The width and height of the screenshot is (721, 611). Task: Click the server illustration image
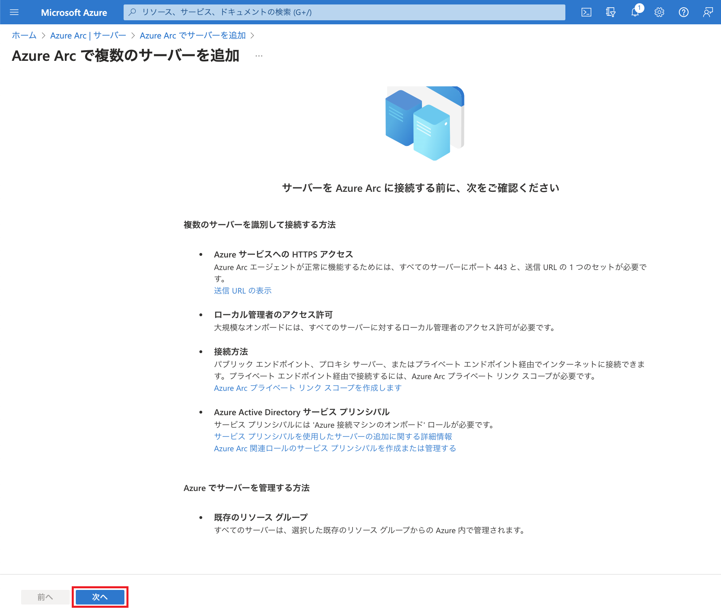point(425,123)
